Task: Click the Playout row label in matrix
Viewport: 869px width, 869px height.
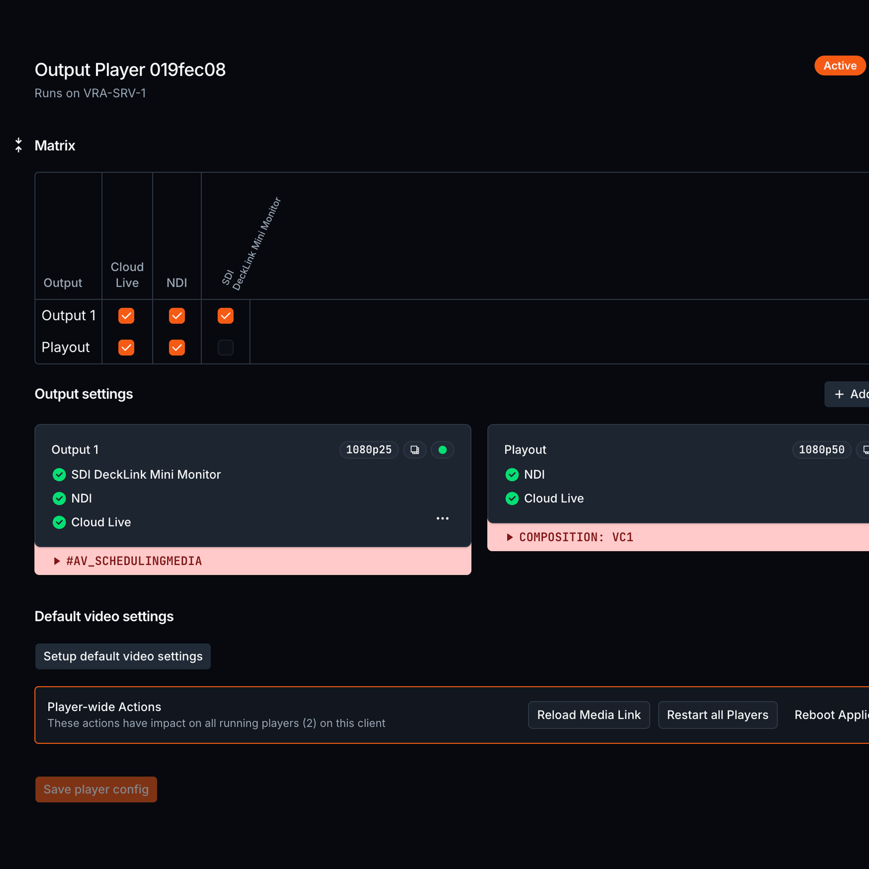Action: [66, 348]
